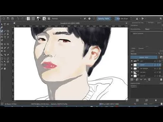Screen dimensions: 163x122
Task: Undo the last action
Action: tap(18, 19)
